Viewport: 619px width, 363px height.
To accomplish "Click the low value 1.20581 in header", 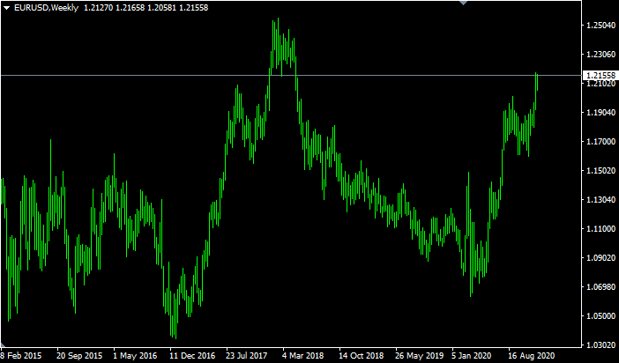I will tap(162, 8).
